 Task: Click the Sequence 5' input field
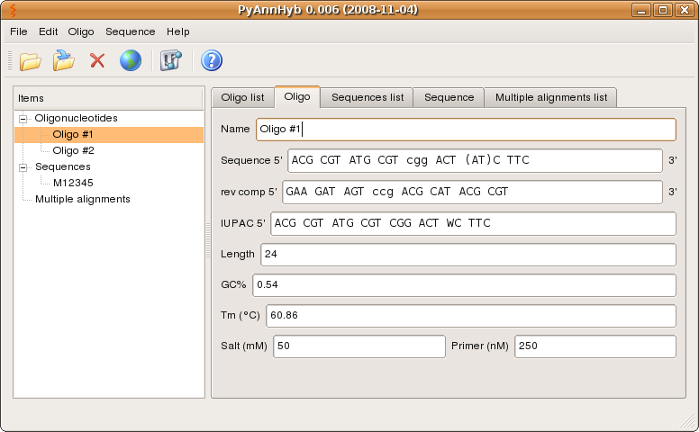pyautogui.click(x=476, y=161)
